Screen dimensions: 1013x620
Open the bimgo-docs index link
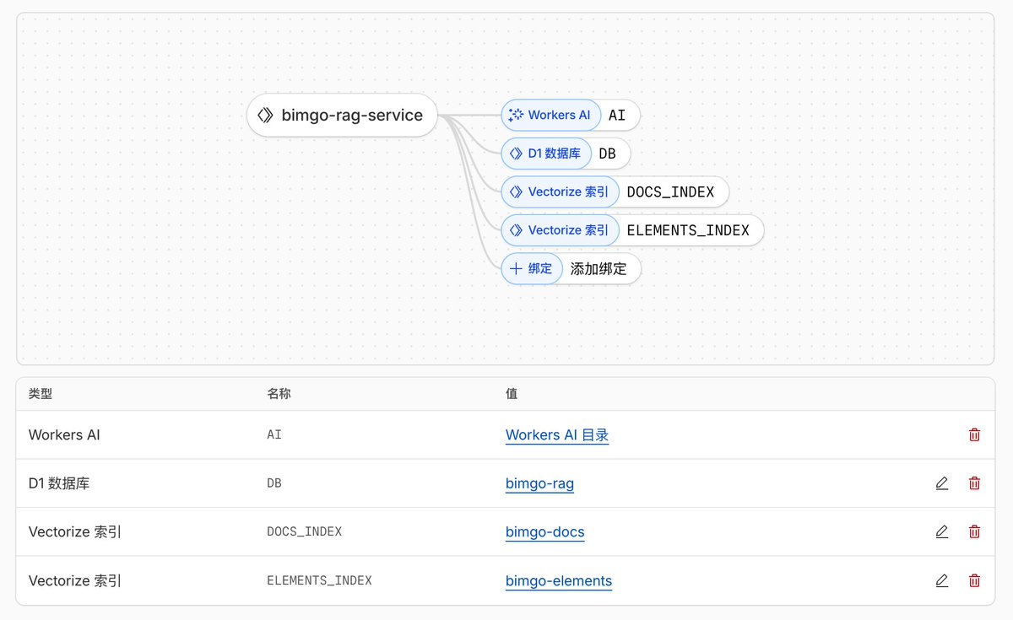(x=544, y=532)
